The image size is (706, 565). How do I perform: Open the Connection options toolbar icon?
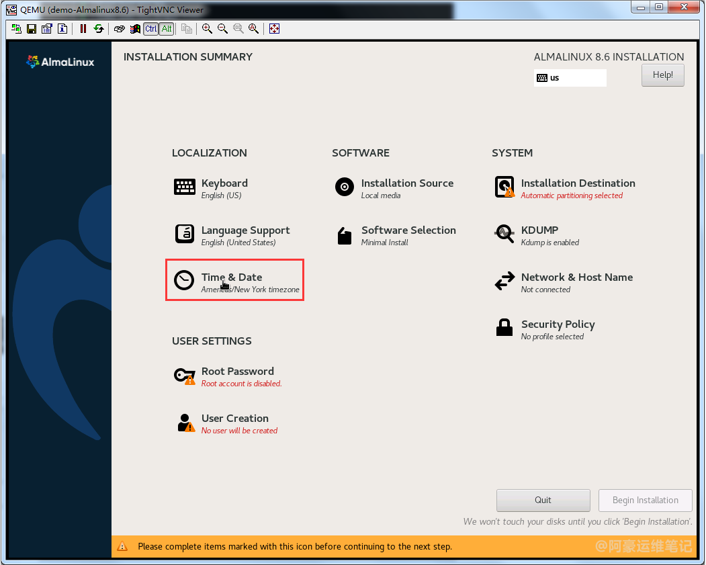point(47,29)
